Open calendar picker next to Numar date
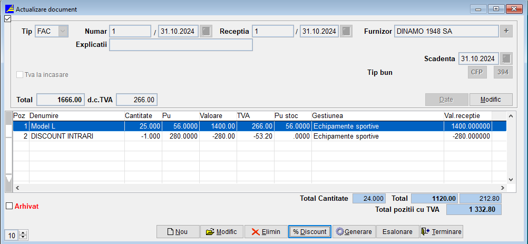Screen dimensions: 528x244 [x=206, y=32]
